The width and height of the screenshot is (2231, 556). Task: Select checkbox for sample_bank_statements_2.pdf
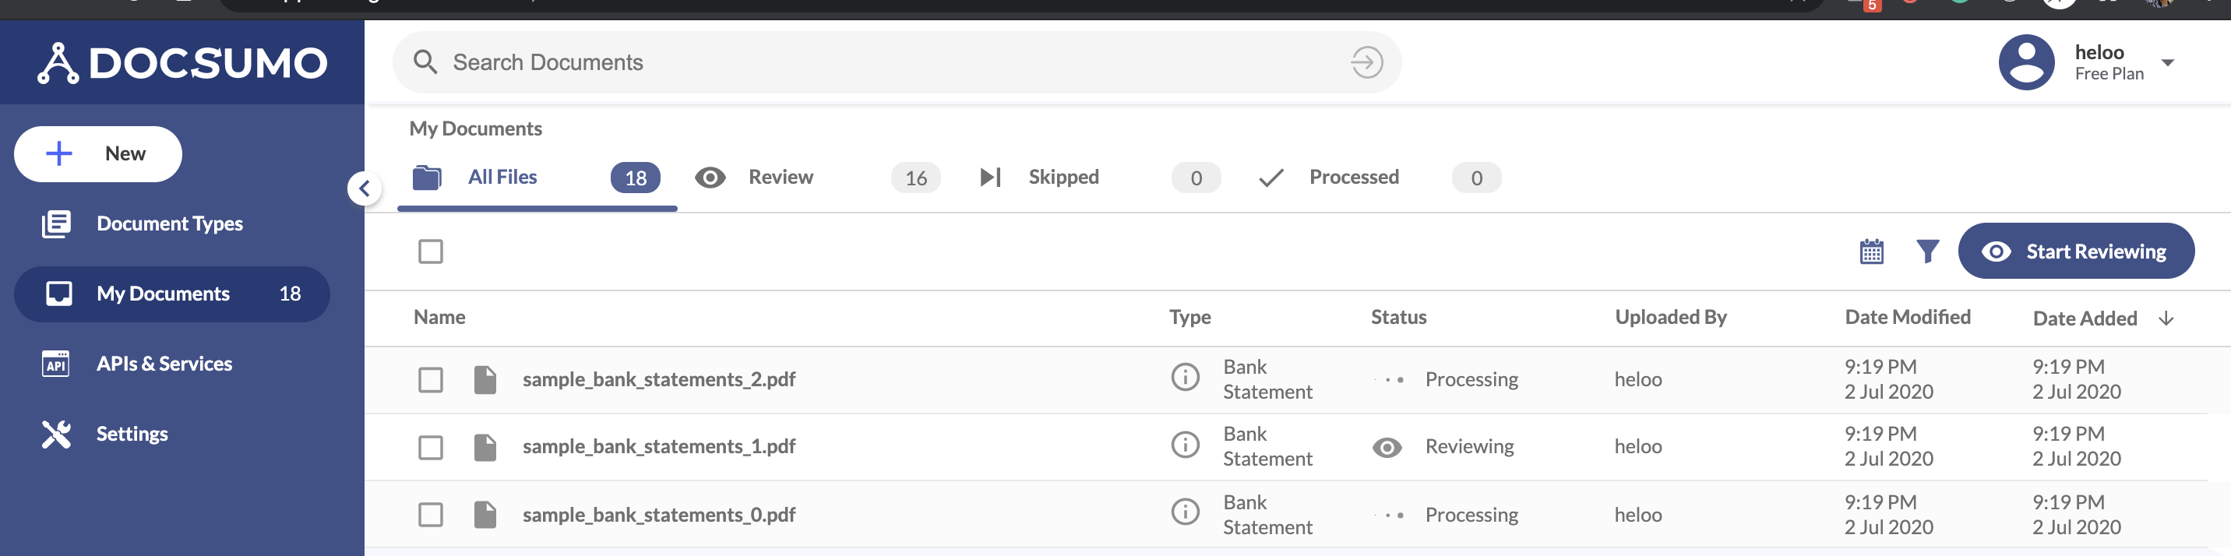(431, 380)
